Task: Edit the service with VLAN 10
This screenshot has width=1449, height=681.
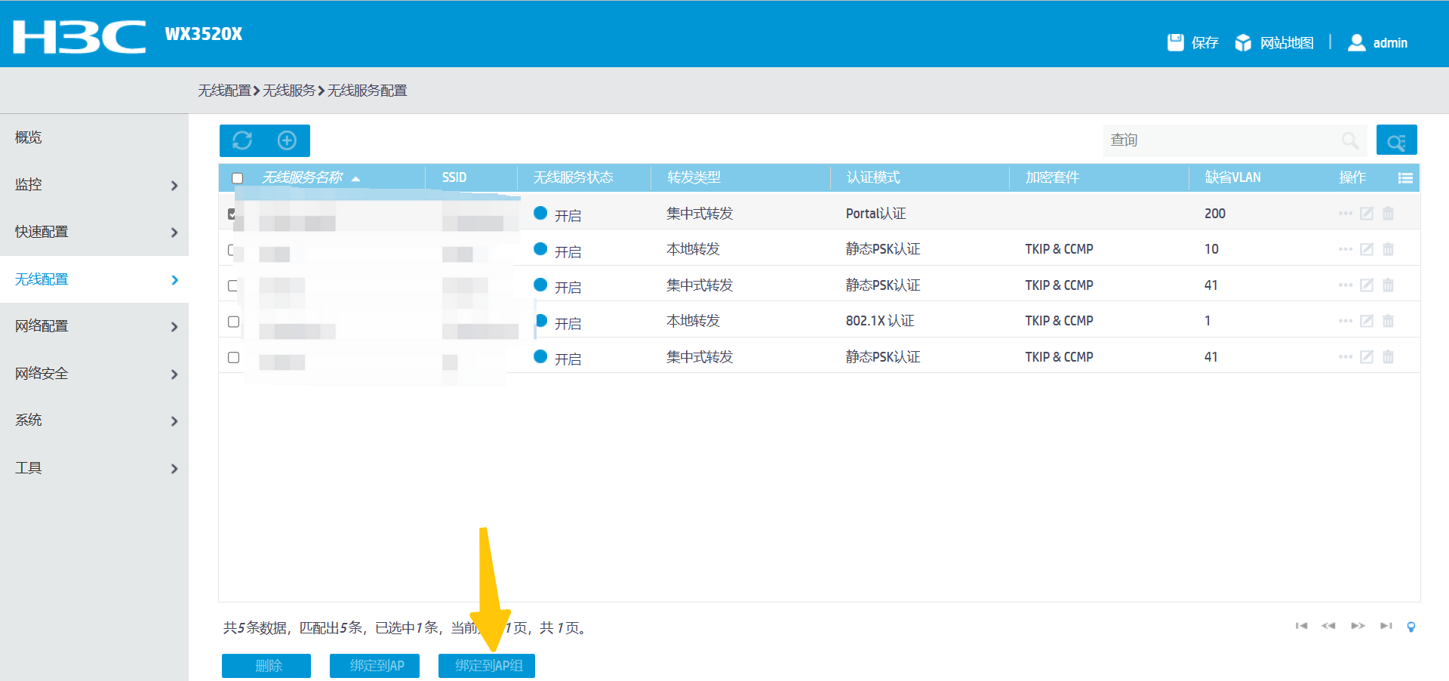Action: (x=1366, y=249)
